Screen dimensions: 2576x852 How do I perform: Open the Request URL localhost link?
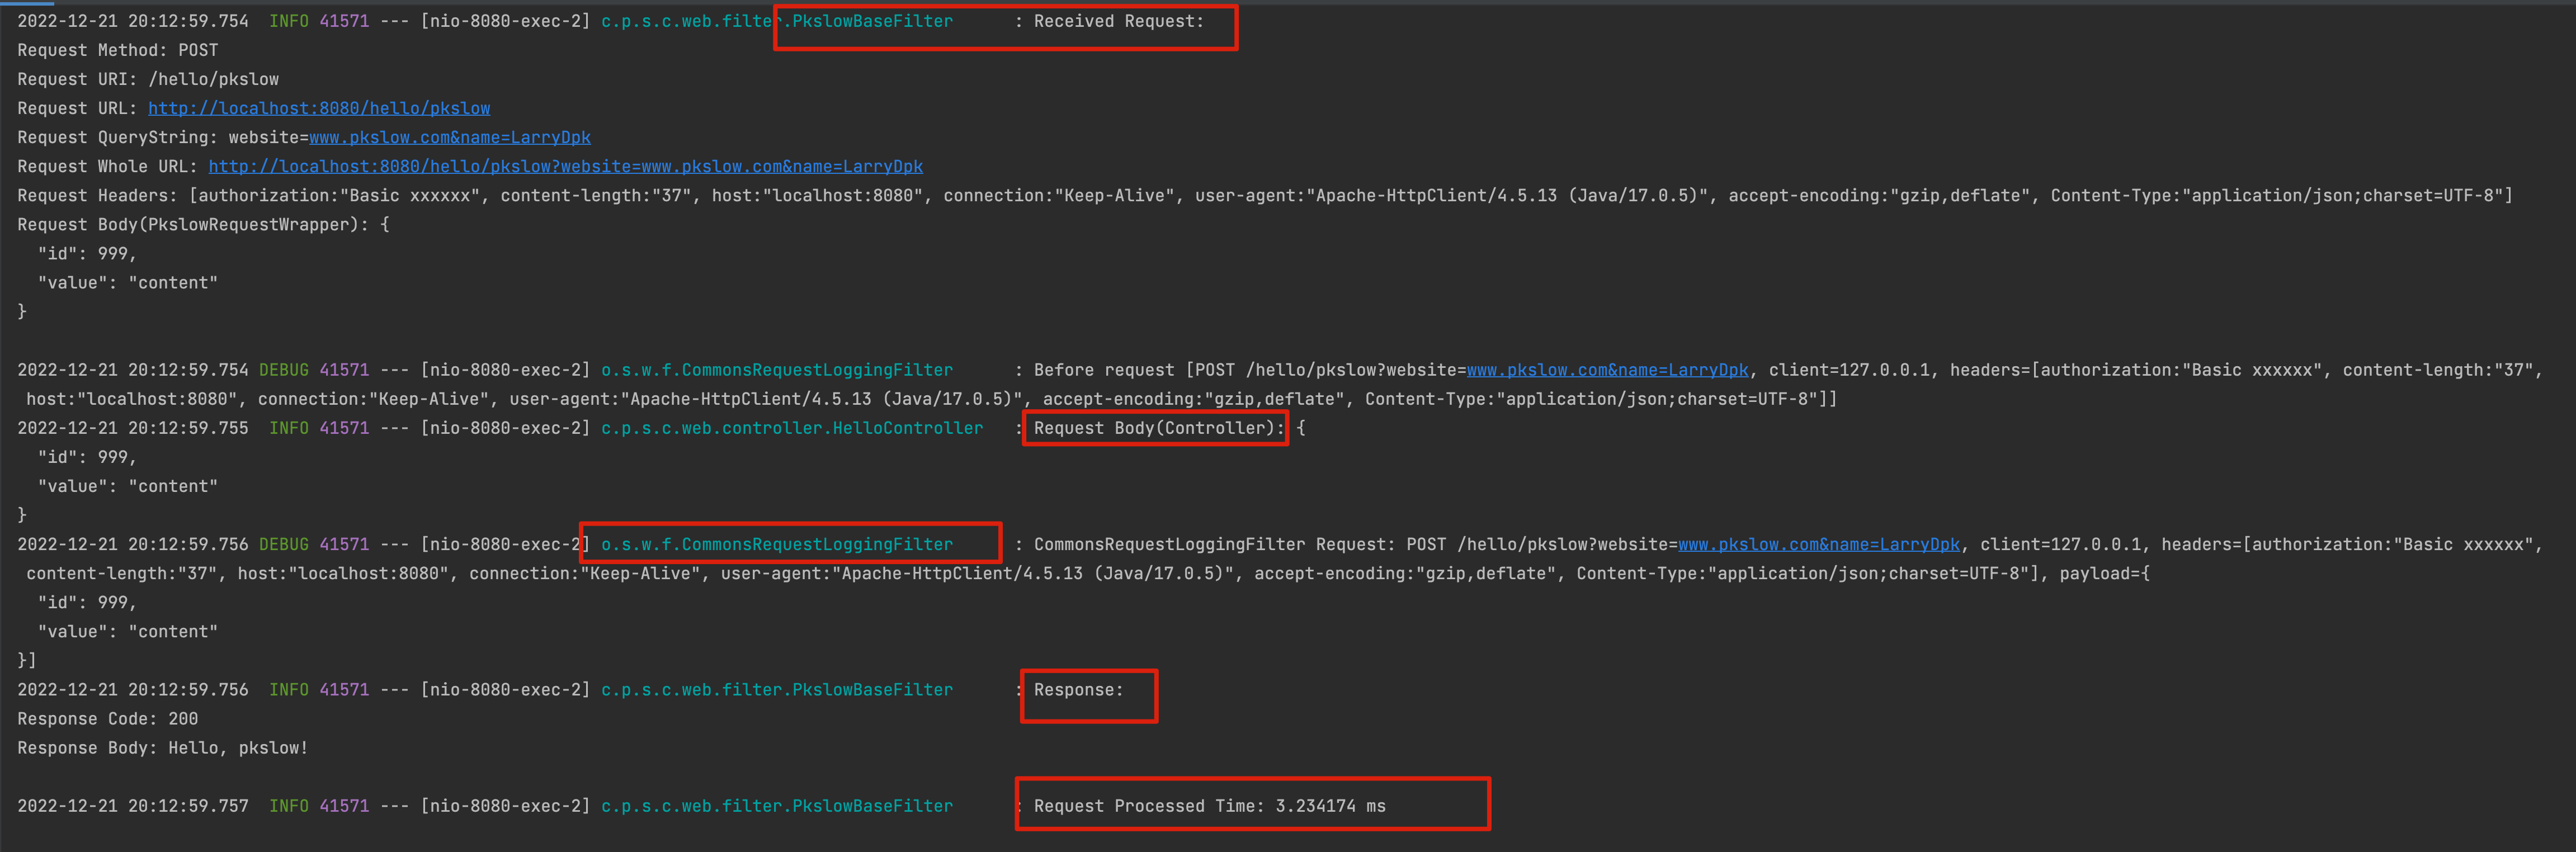tap(318, 108)
